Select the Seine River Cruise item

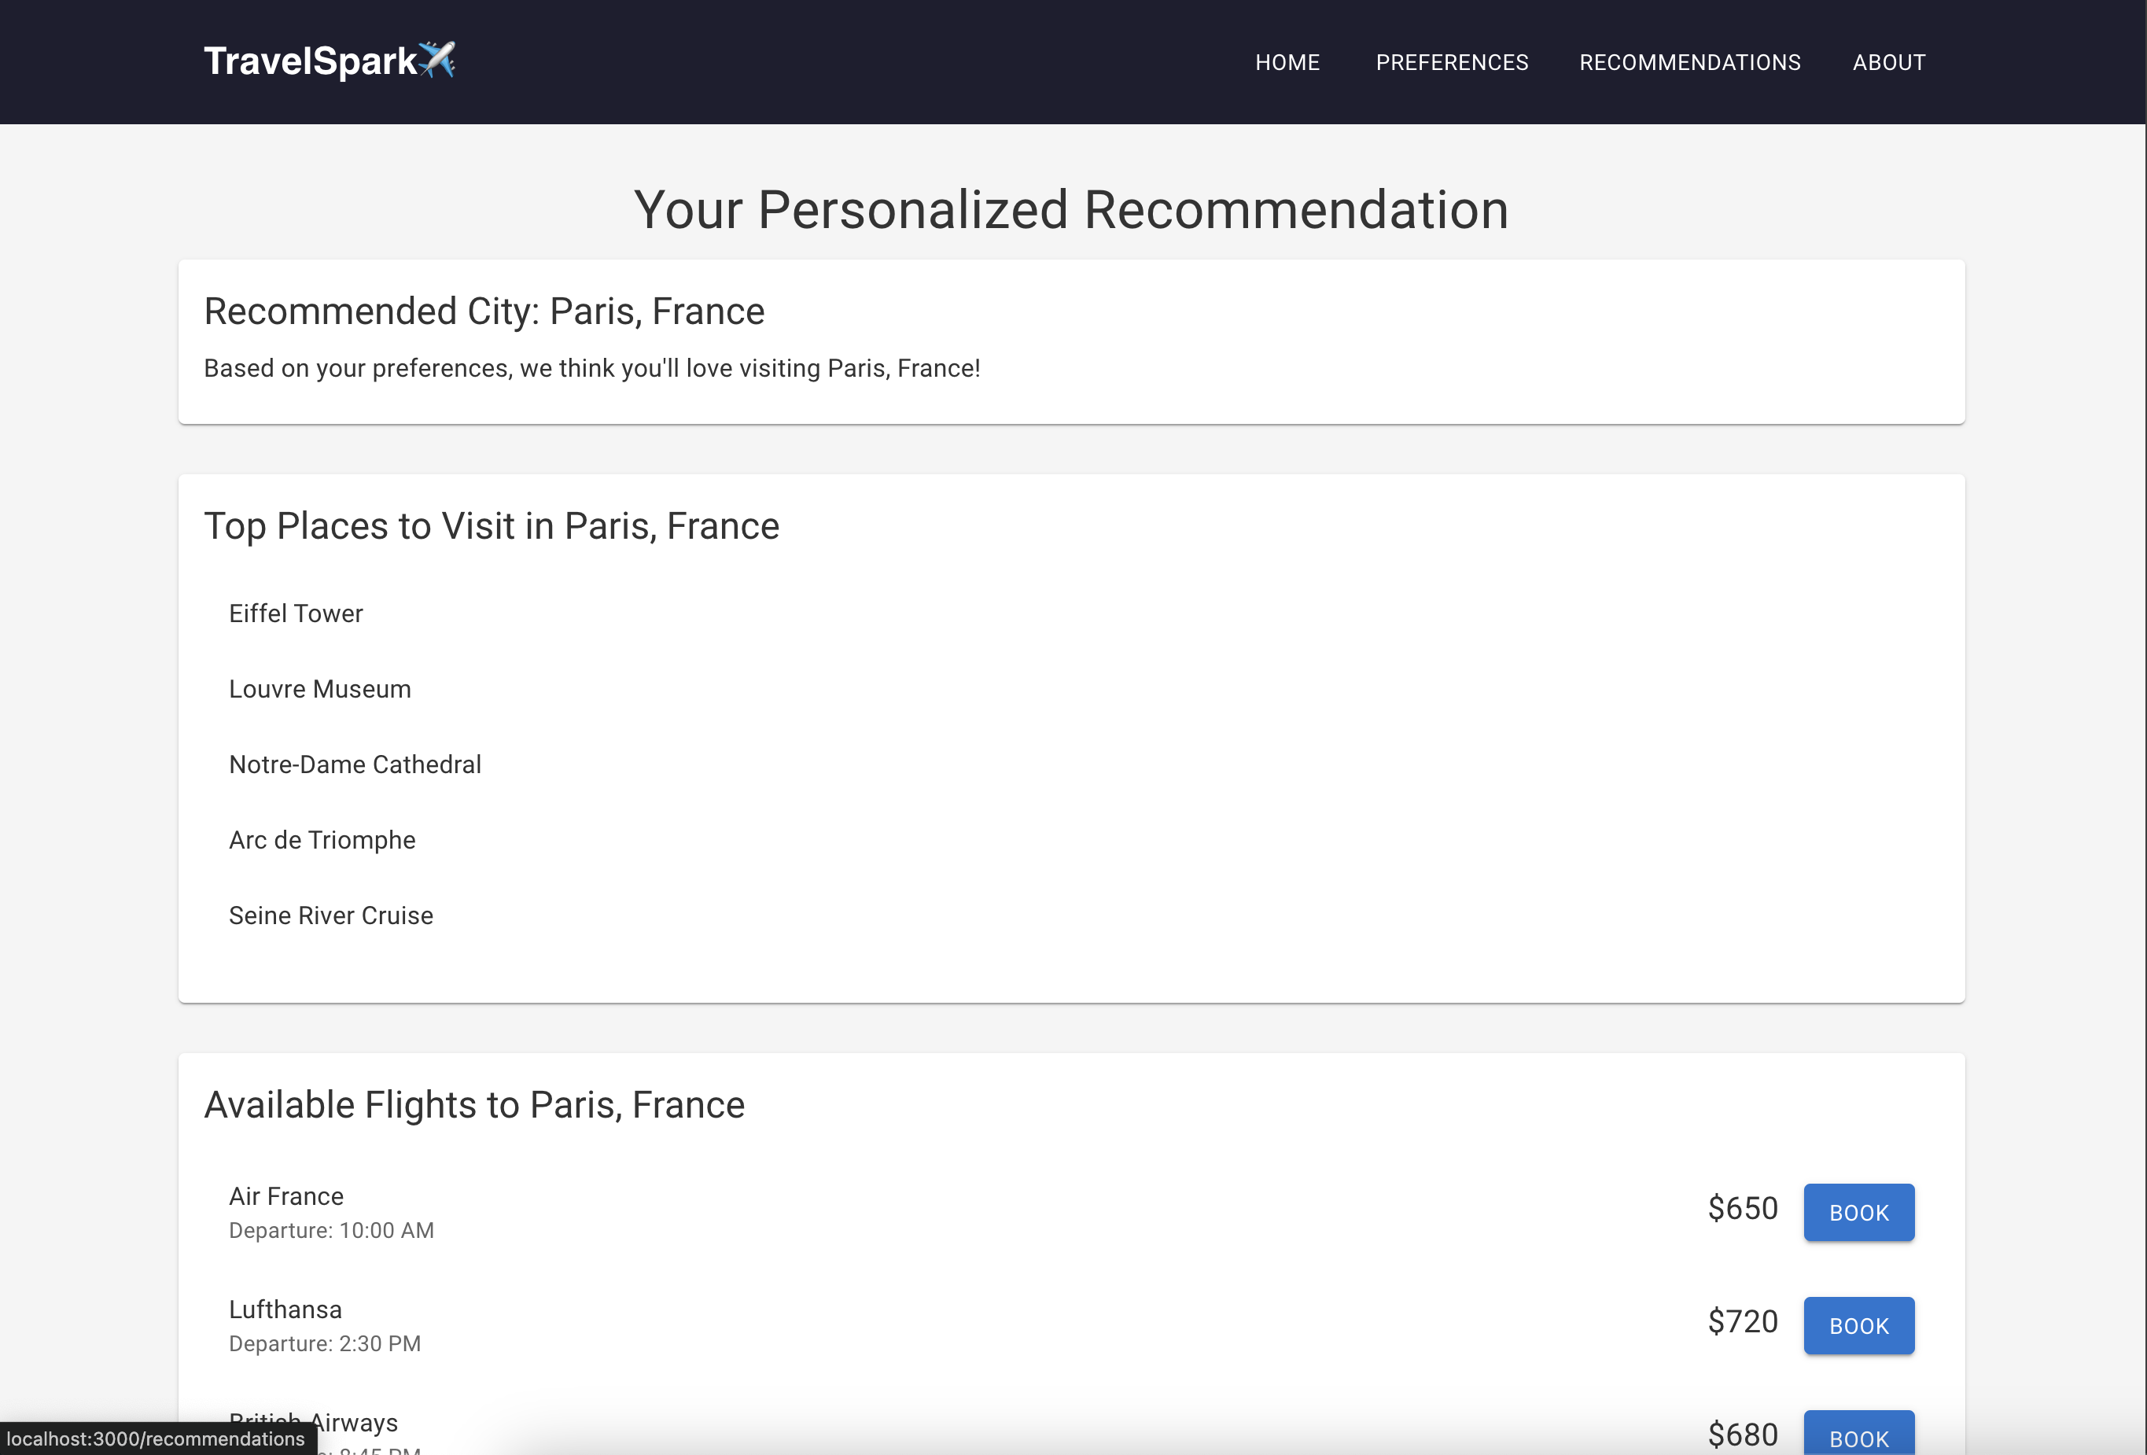pyautogui.click(x=331, y=915)
